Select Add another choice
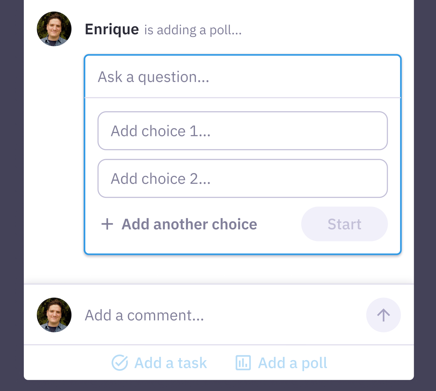 tap(189, 224)
